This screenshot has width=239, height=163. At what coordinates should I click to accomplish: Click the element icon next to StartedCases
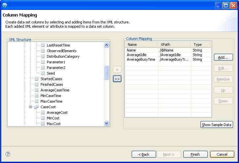point(37,79)
